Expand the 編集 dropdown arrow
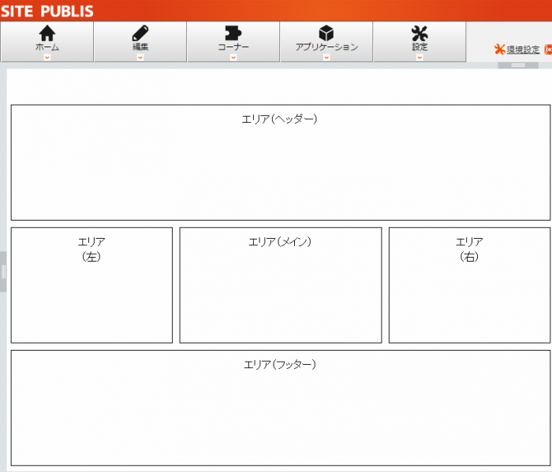Screen dimensions: 552x472 point(140,58)
